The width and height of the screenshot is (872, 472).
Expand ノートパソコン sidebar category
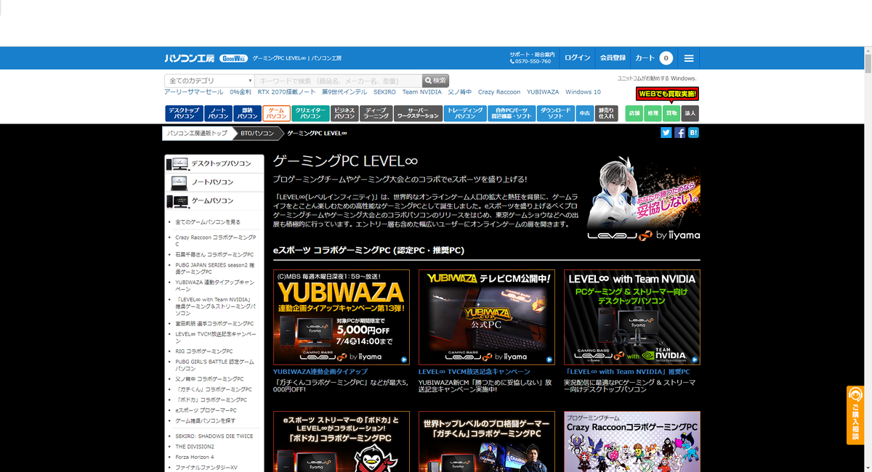point(214,182)
